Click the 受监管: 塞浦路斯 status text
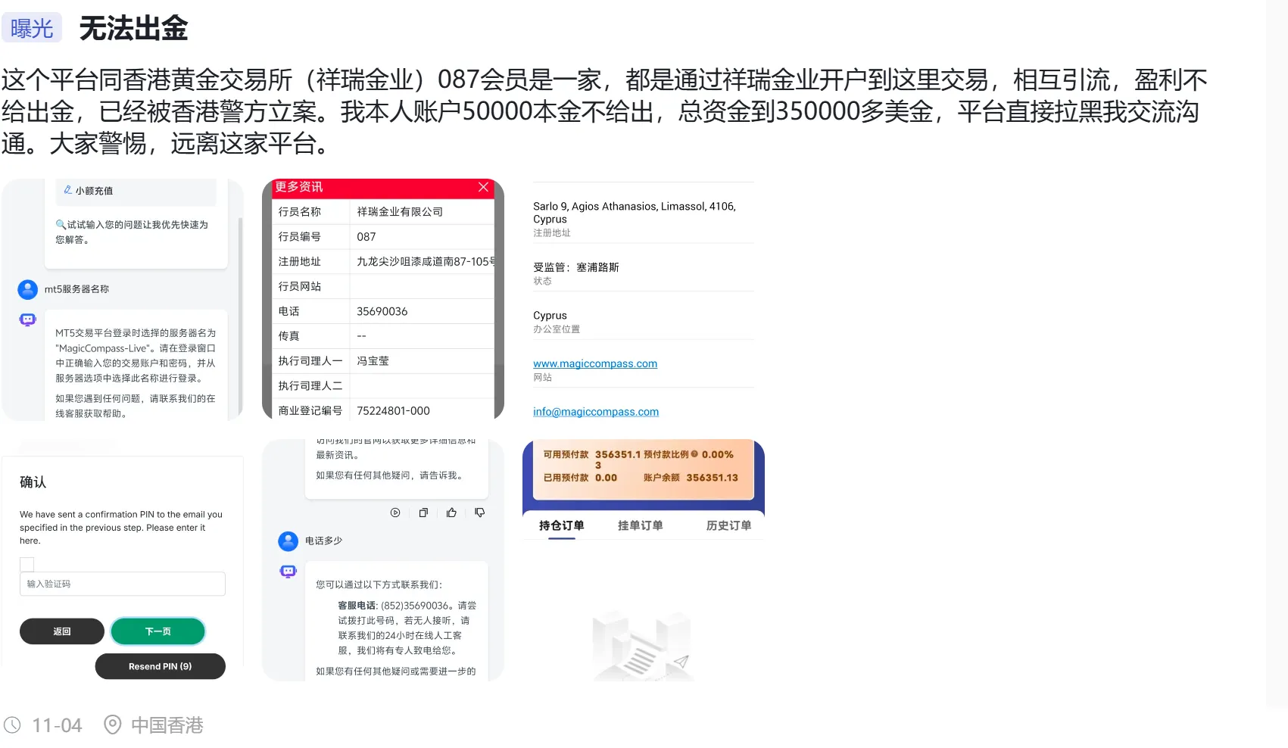Image resolution: width=1288 pixels, height=748 pixels. pos(576,267)
